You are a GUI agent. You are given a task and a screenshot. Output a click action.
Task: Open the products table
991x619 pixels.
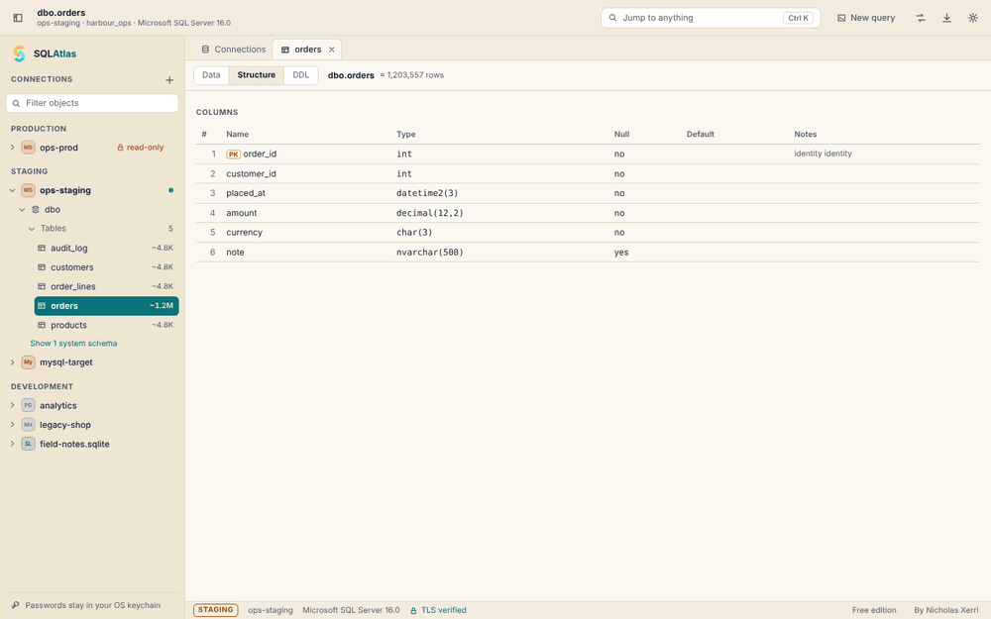(107, 325)
